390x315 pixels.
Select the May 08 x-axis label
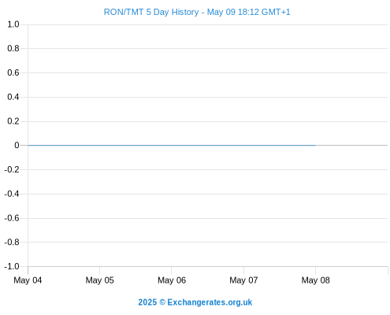pyautogui.click(x=315, y=280)
